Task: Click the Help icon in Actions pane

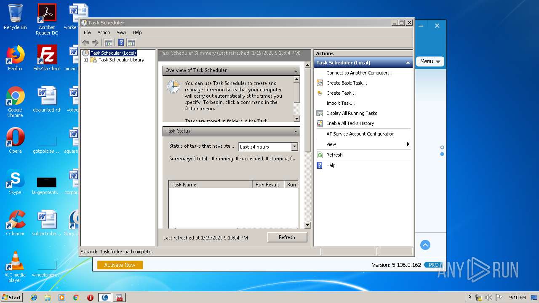Action: (x=320, y=165)
